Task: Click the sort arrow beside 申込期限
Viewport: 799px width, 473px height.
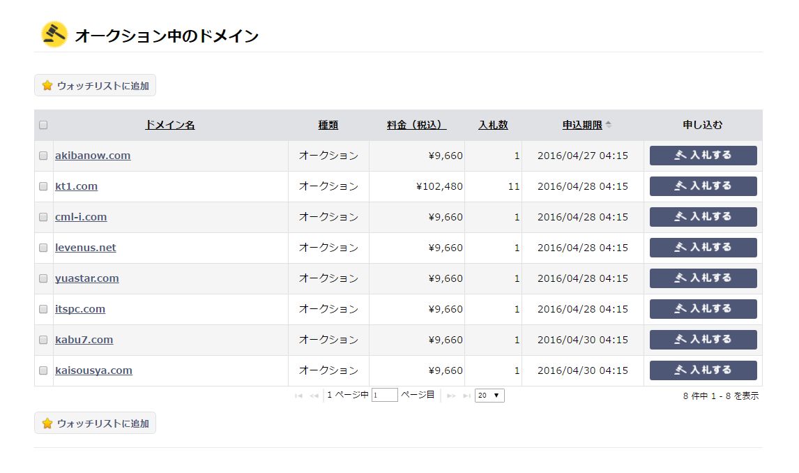Action: point(609,124)
